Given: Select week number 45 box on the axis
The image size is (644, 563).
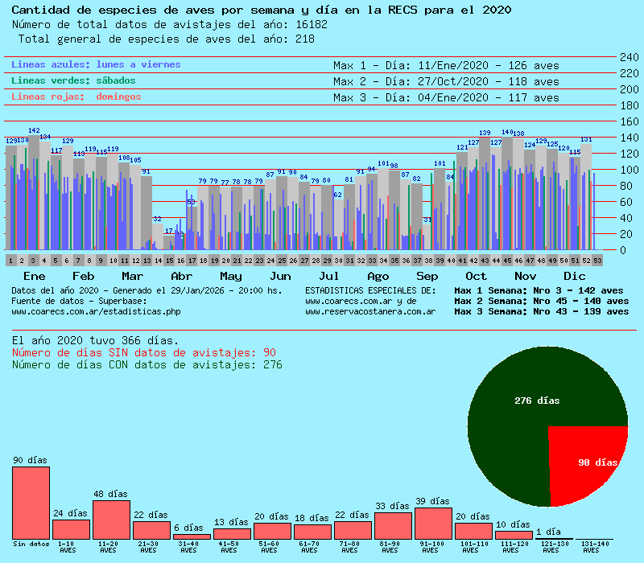Looking at the screenshot, I should [x=507, y=261].
